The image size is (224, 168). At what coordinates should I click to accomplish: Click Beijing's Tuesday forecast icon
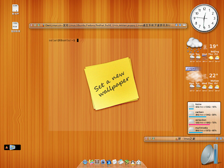198,58
